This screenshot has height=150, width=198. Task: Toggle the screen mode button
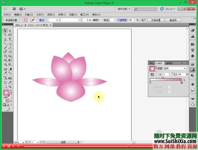tap(8, 109)
